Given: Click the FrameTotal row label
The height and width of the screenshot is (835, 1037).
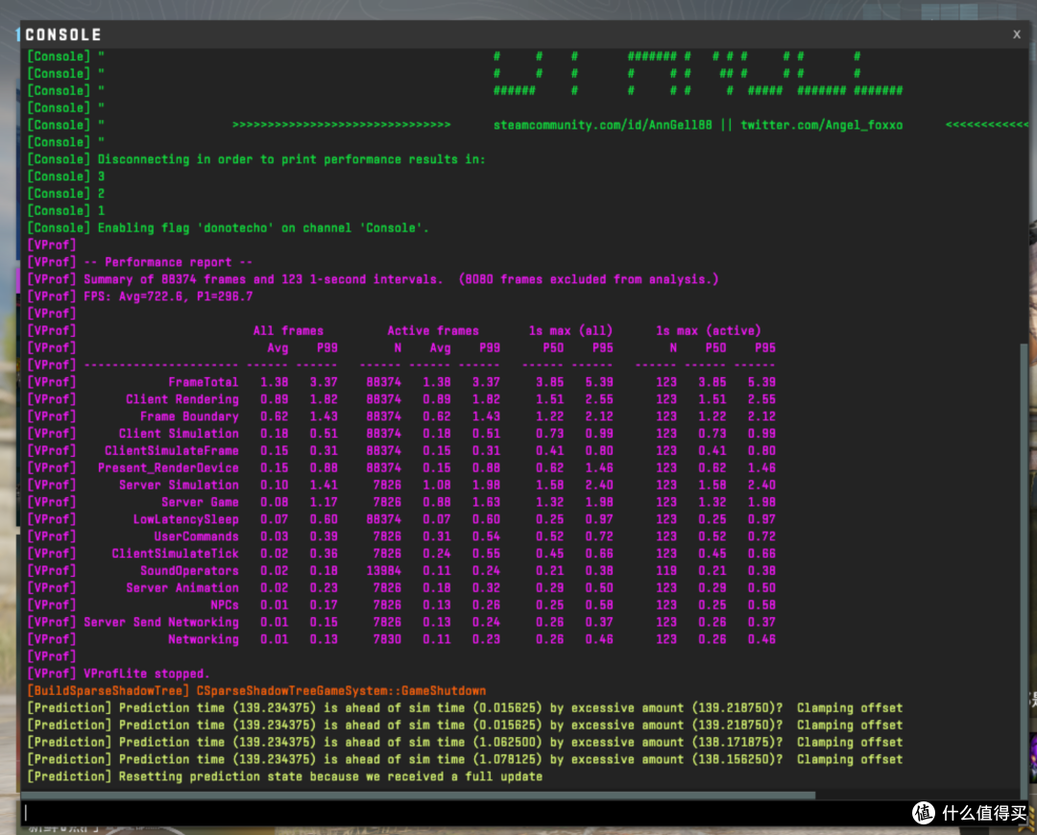Looking at the screenshot, I should pos(203,382).
